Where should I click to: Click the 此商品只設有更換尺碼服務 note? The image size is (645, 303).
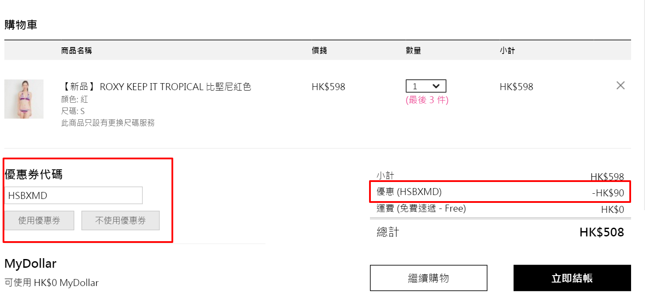point(108,123)
